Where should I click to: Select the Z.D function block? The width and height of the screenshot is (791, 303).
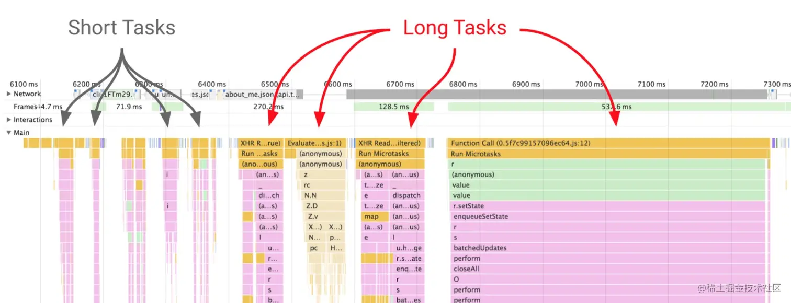point(324,206)
